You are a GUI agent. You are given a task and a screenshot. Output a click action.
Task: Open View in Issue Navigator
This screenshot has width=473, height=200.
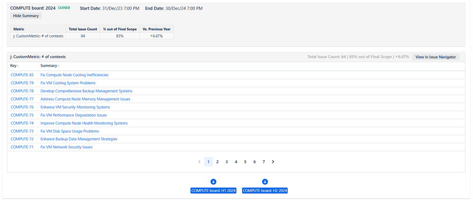tap(436, 57)
